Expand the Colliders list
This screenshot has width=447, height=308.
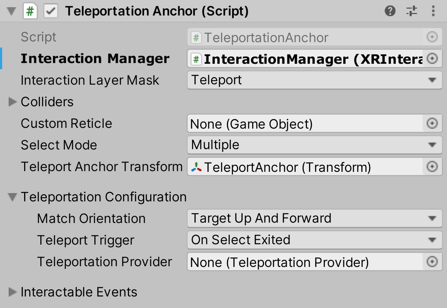click(x=12, y=102)
